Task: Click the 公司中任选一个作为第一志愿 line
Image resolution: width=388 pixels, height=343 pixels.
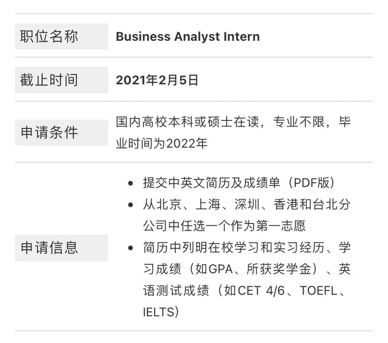Action: click(x=224, y=226)
